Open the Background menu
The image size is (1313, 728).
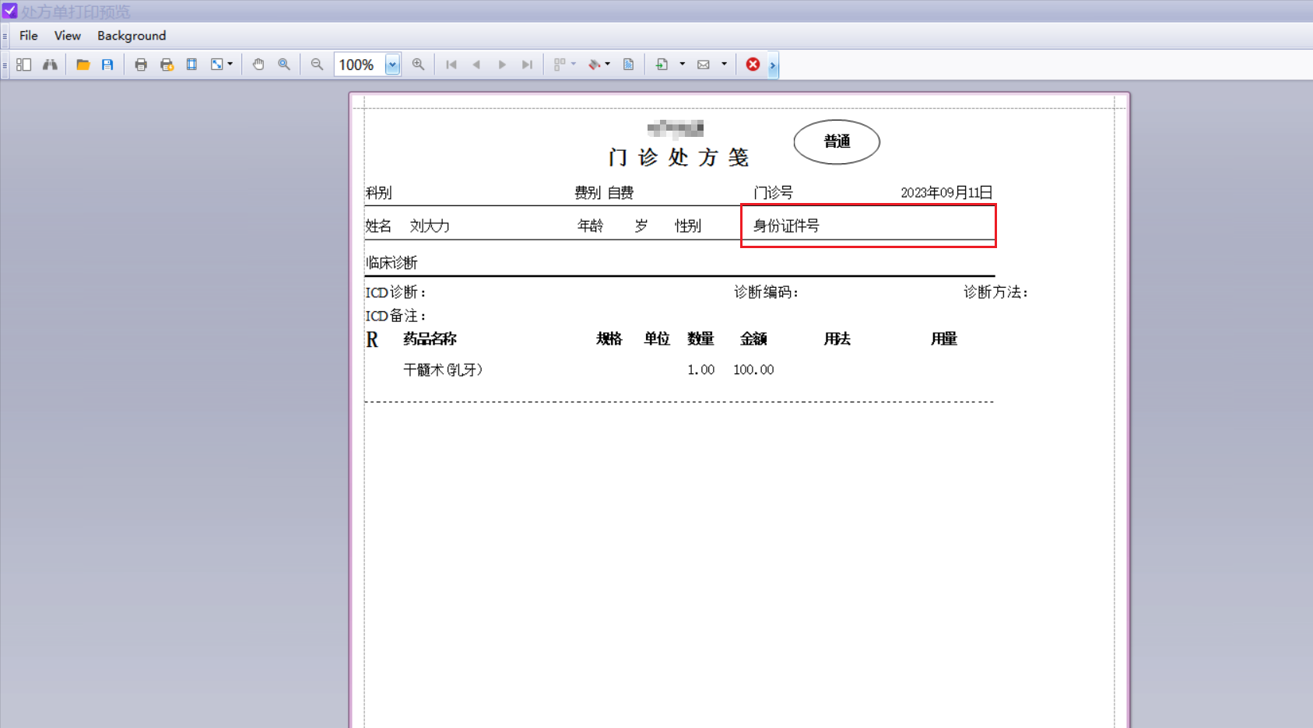[132, 36]
